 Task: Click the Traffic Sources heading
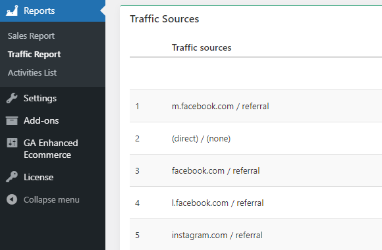[165, 19]
